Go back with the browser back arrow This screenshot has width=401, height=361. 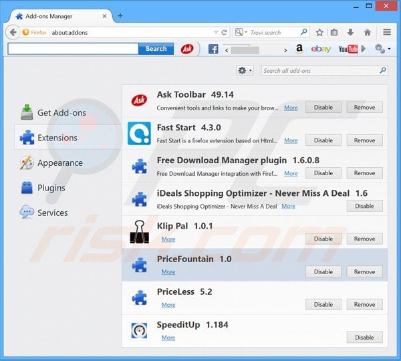pos(13,33)
